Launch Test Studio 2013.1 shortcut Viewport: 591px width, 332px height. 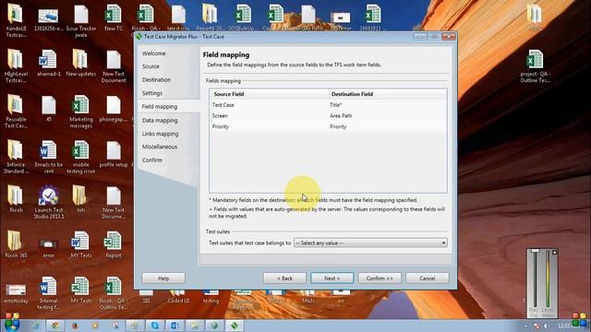[x=49, y=202]
